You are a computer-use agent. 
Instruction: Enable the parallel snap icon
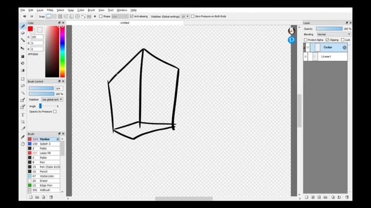pos(54,16)
